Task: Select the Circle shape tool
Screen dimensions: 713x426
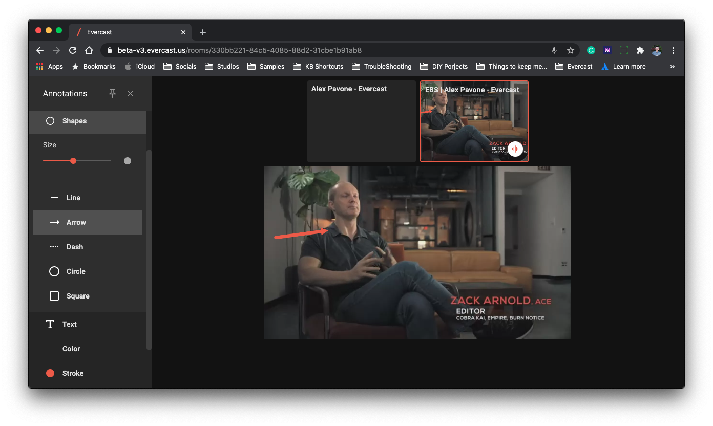Action: coord(88,271)
